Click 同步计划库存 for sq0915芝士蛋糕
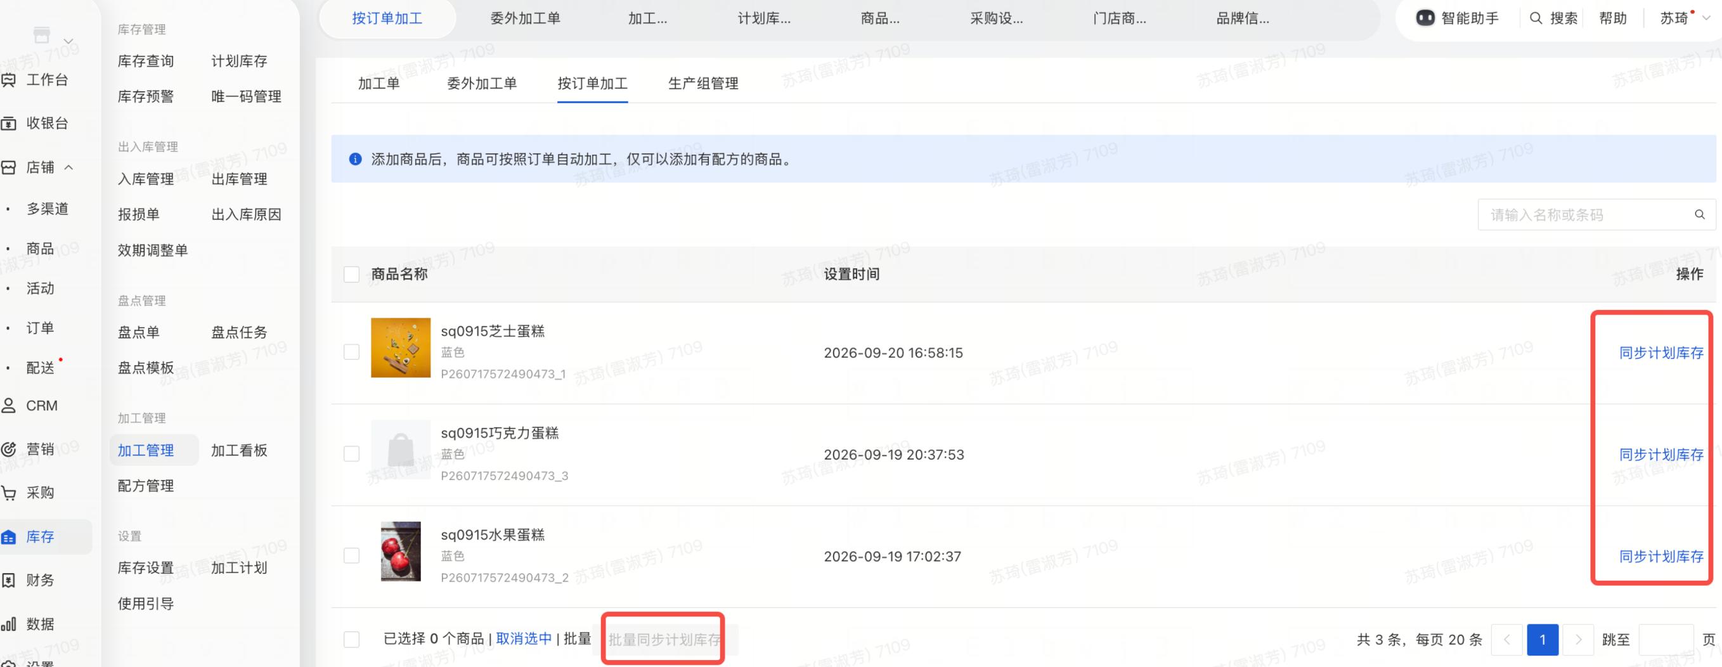 point(1661,353)
